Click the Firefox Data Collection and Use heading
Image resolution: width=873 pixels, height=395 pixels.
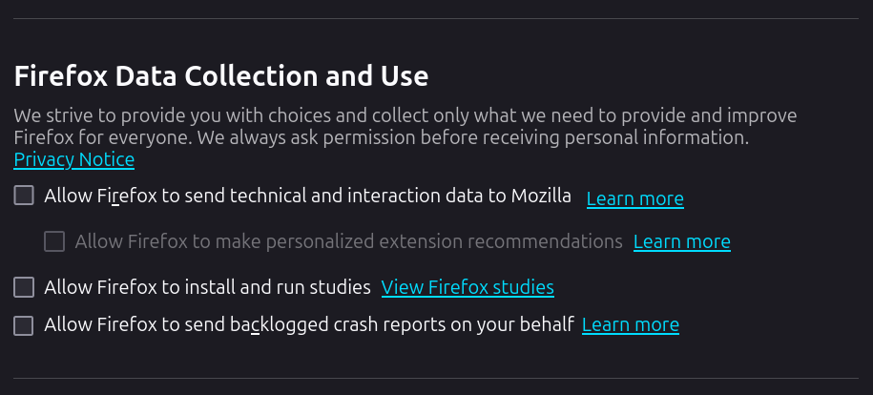tap(220, 75)
